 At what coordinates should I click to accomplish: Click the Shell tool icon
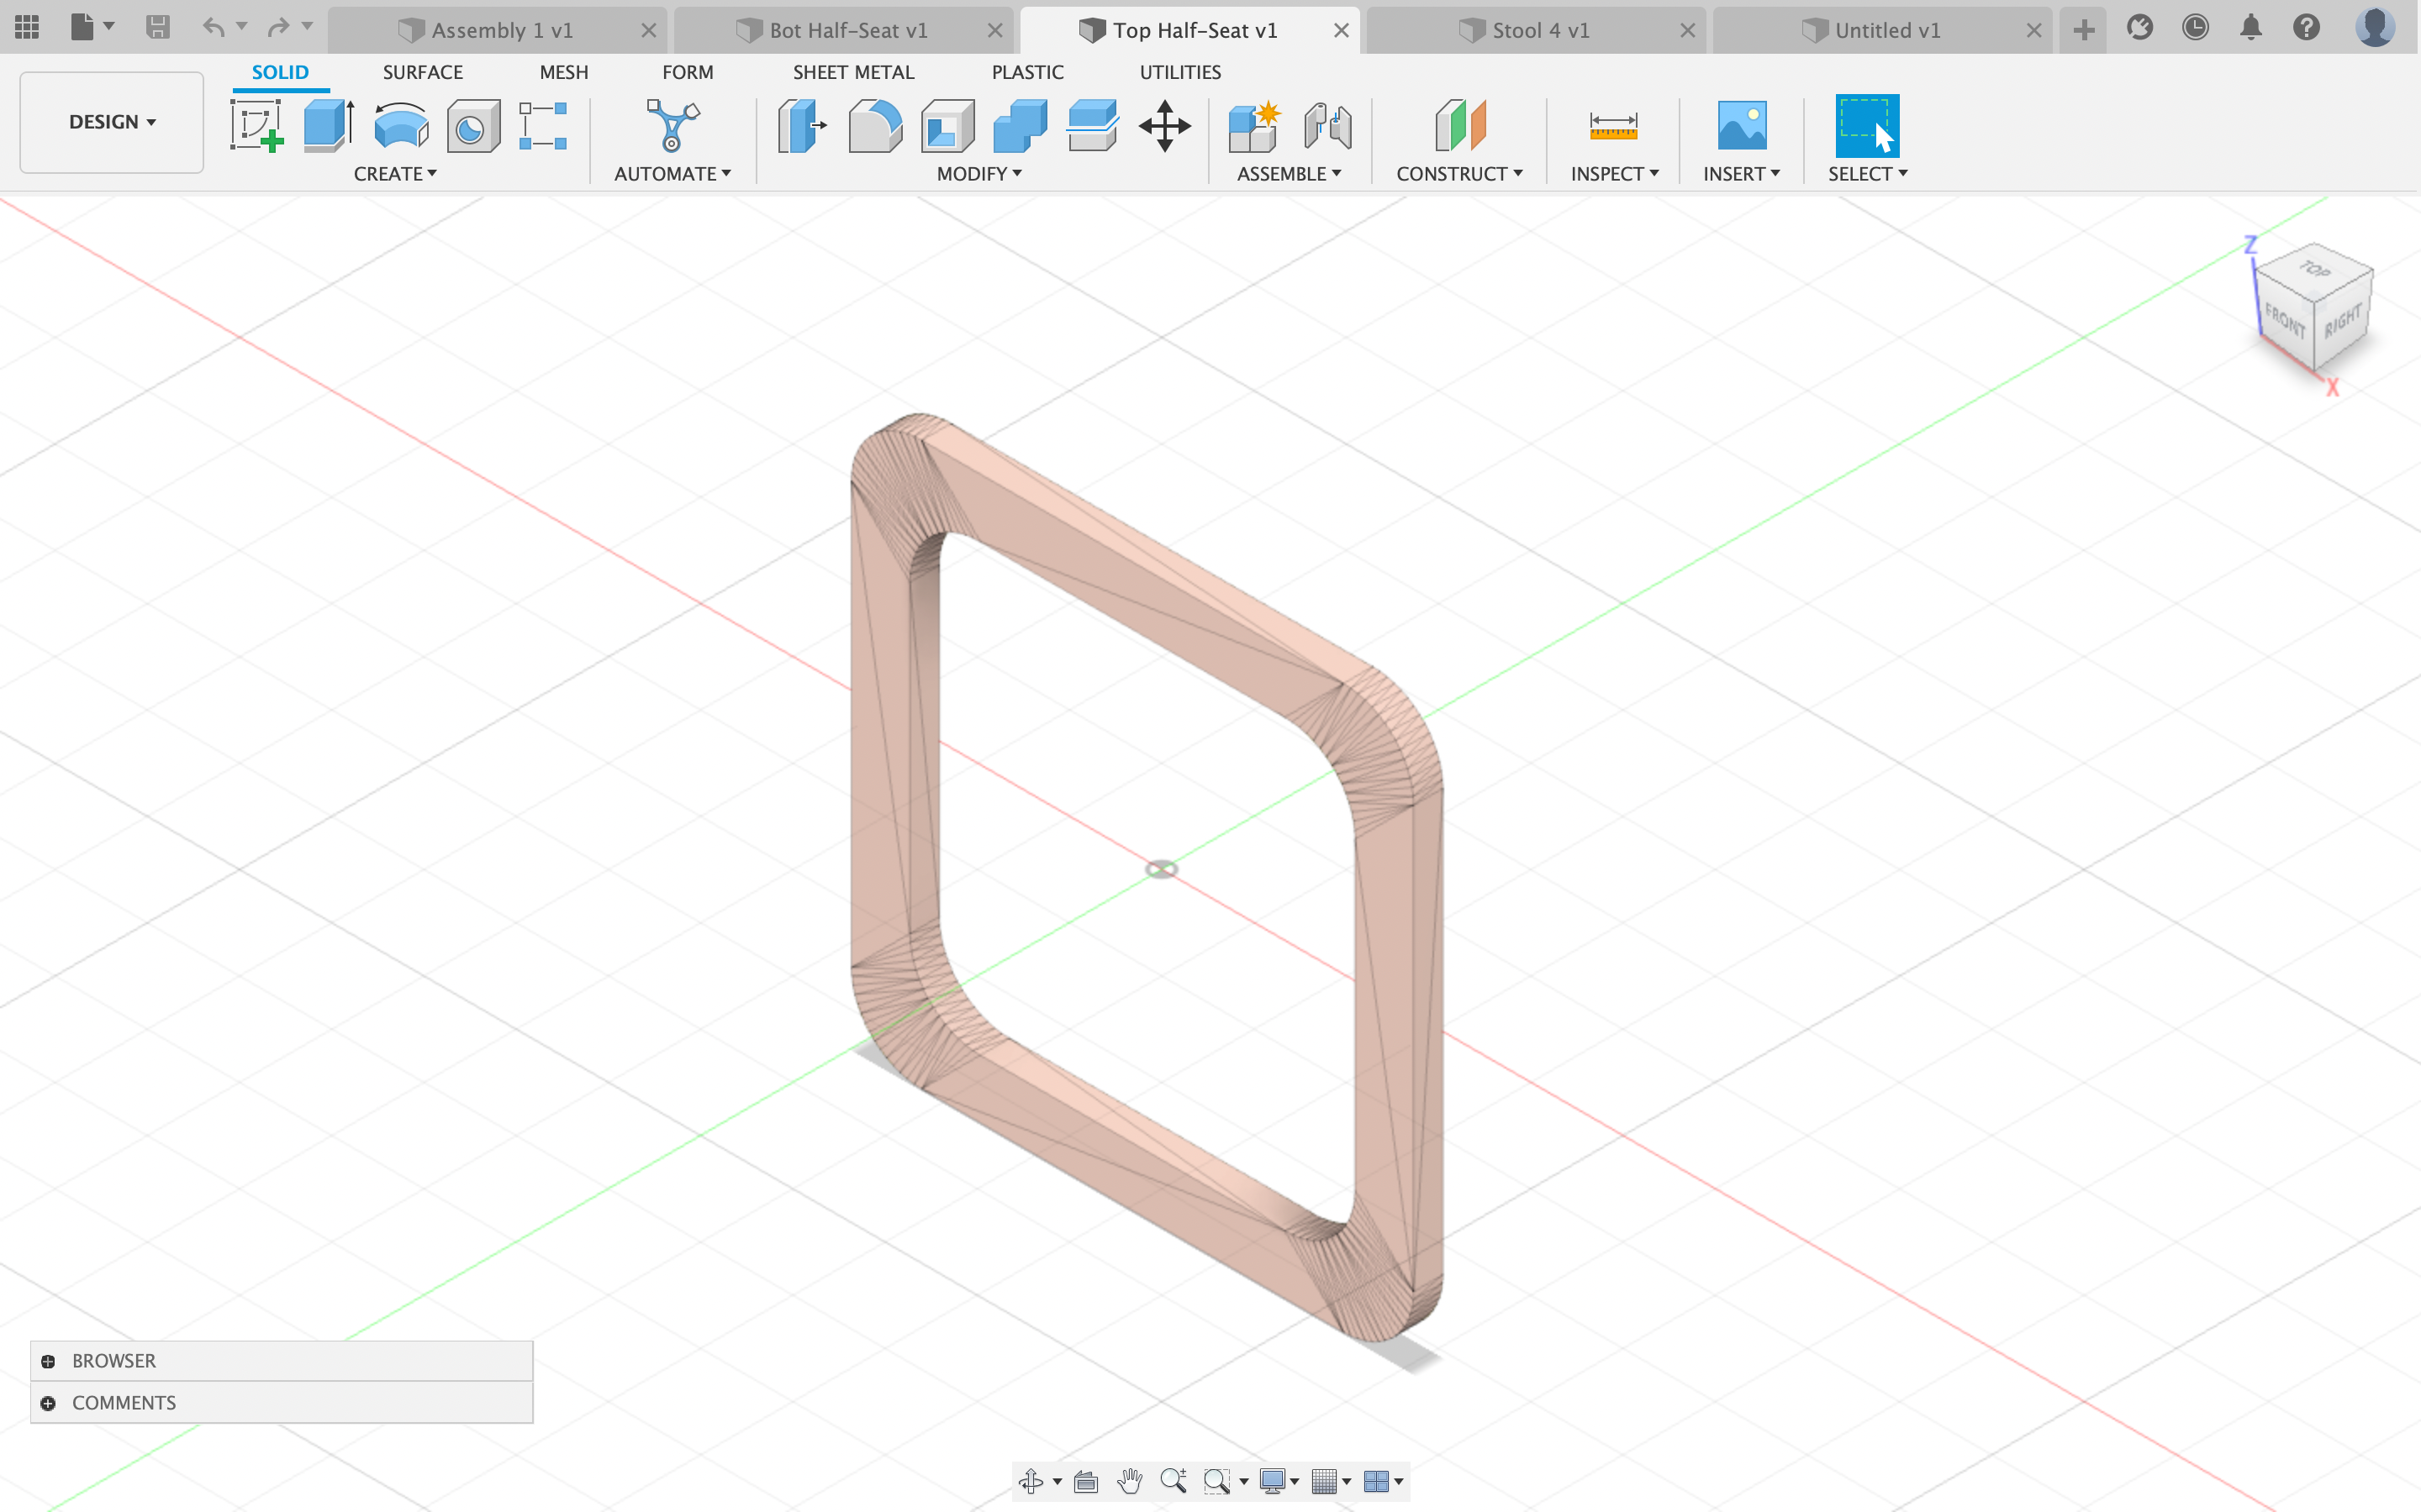(x=947, y=126)
